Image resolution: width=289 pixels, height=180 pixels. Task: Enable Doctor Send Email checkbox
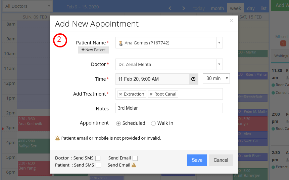135,158
